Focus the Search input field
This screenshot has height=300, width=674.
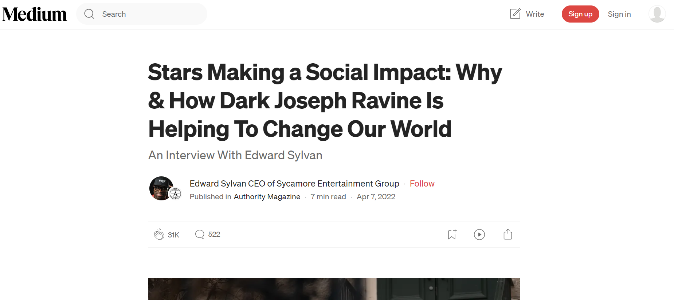(142, 14)
